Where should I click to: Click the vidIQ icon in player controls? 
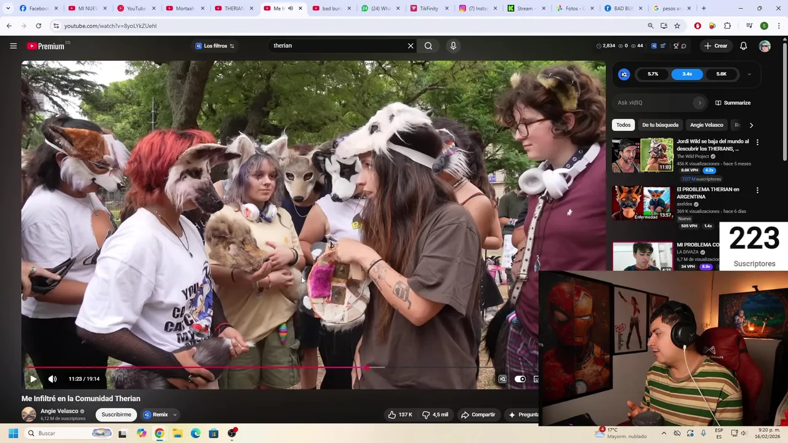[502, 379]
